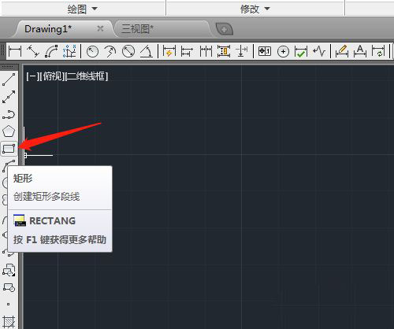394x329 pixels.
Task: Select the Line drawing tool
Action: coord(9,79)
